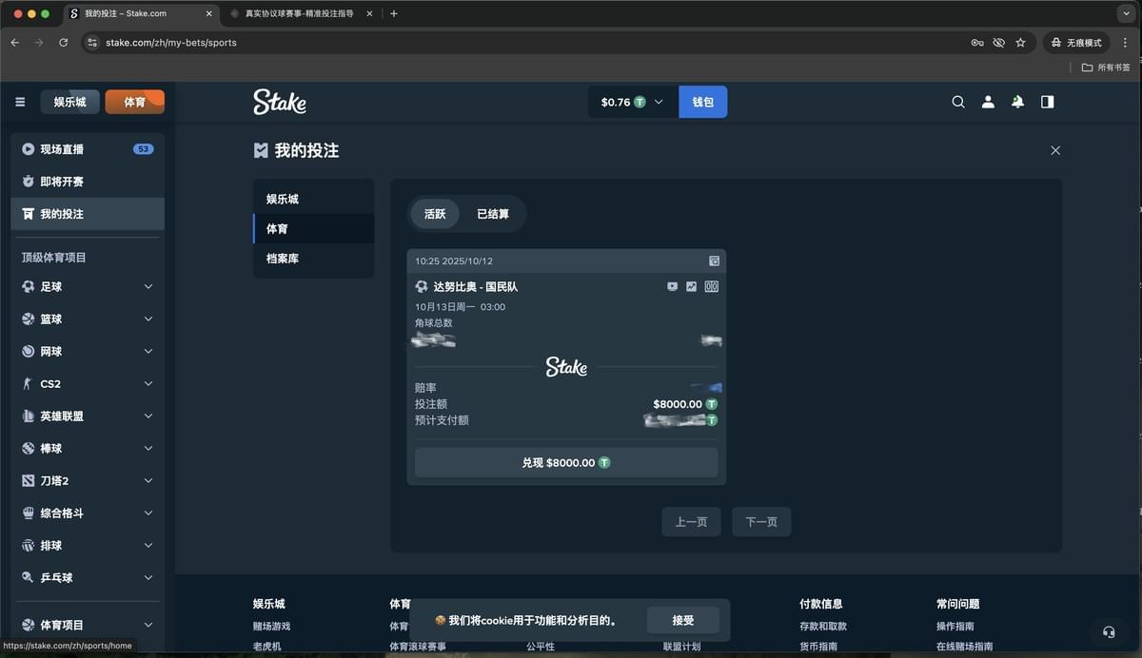
Task: Click site info icon left of URL
Action: [92, 43]
